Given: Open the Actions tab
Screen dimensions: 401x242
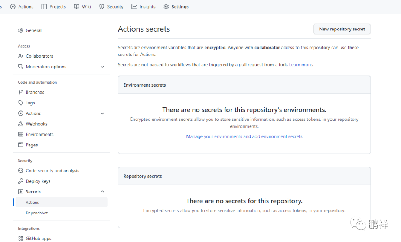Looking at the screenshot, I should pos(22,7).
